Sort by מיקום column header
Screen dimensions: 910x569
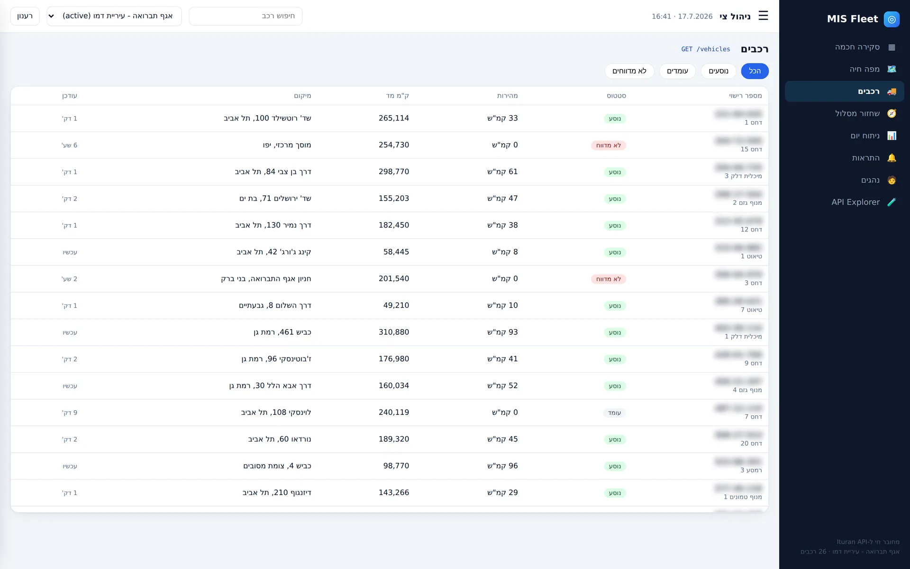[302, 96]
